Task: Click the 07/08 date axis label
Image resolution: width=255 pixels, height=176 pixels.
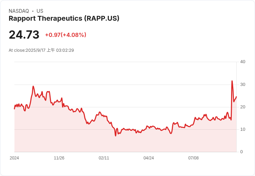Action: tap(193, 158)
